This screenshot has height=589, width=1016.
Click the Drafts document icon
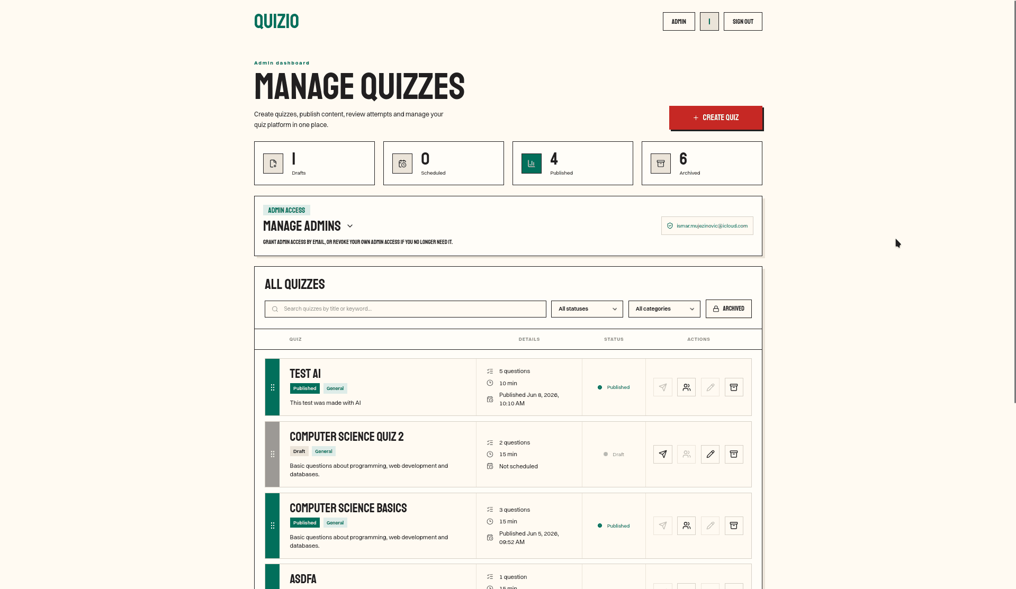pyautogui.click(x=273, y=164)
